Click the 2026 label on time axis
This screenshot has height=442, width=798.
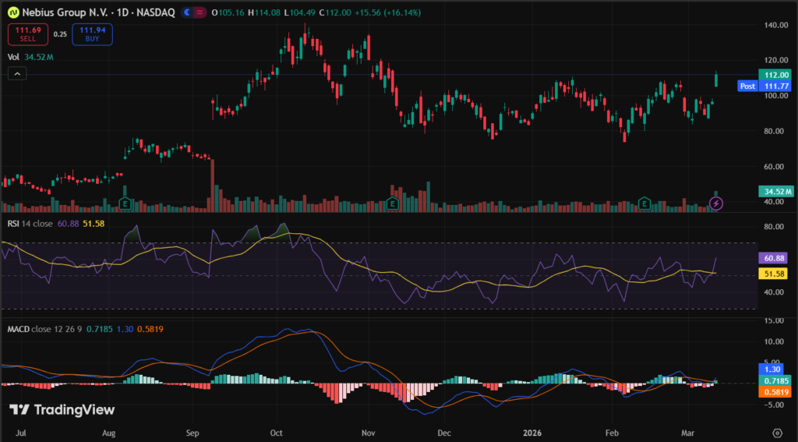(531, 432)
